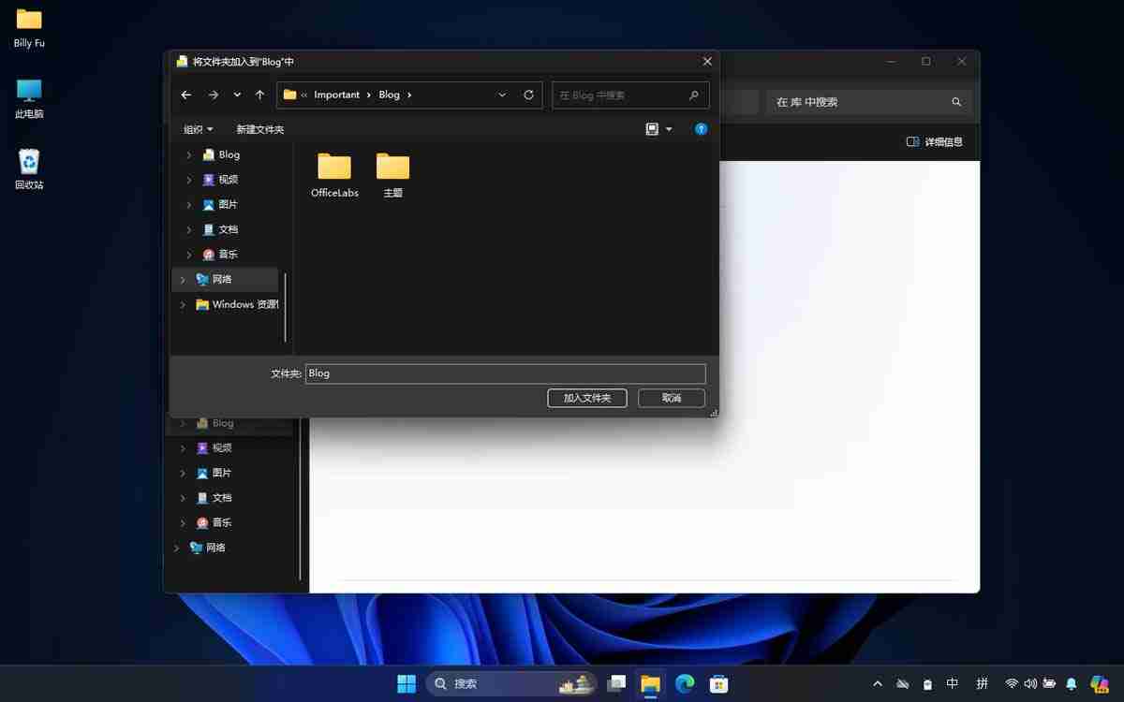Open the 组织 menu
Viewport: 1124px width, 702px height.
coord(197,128)
